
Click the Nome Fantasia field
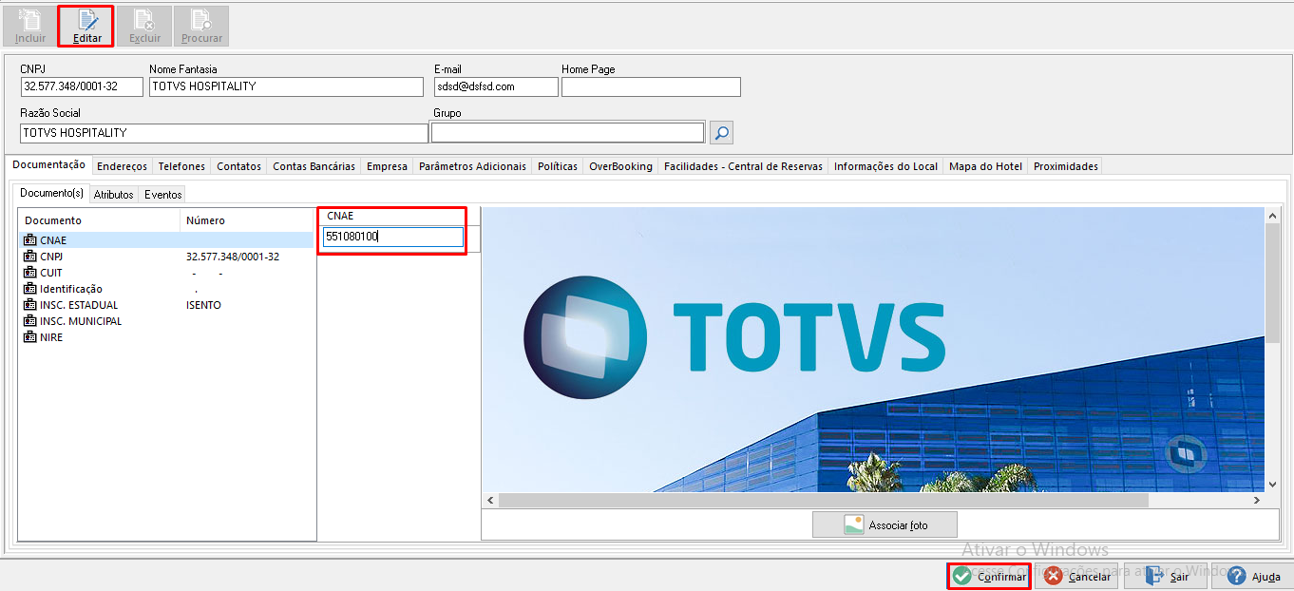point(286,86)
